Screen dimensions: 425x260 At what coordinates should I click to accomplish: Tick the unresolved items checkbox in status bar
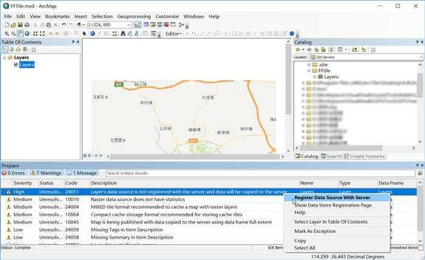coord(421,247)
